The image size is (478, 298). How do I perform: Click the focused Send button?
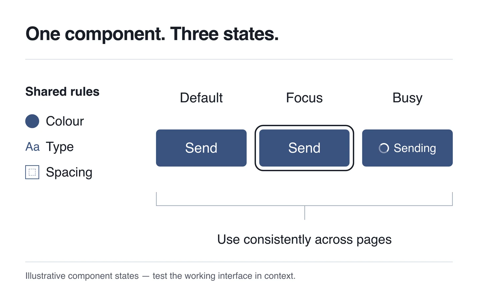coord(304,148)
